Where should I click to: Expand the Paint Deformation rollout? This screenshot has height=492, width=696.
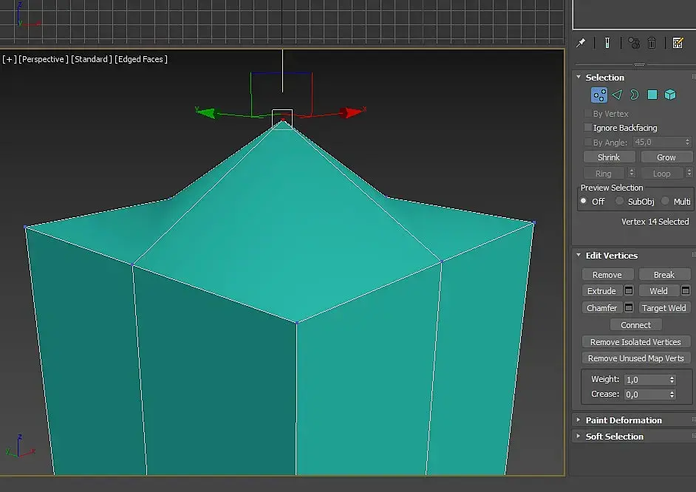(624, 420)
